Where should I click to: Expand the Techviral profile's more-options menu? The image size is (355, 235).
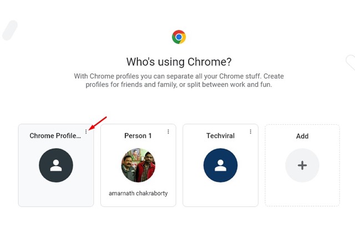pyautogui.click(x=250, y=131)
